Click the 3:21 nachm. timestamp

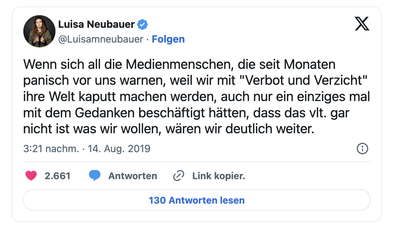tap(51, 149)
